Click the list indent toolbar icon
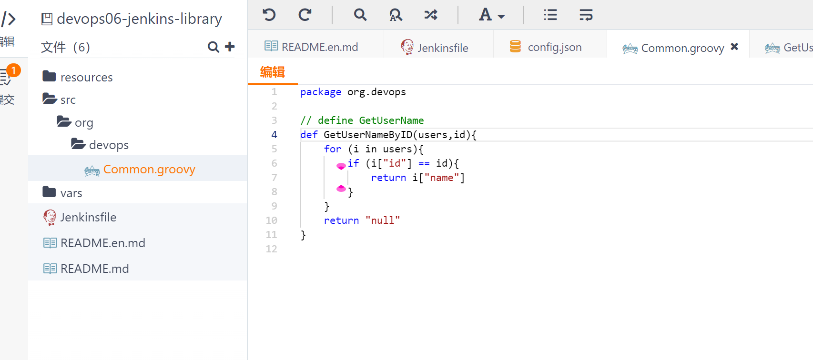 click(x=550, y=15)
